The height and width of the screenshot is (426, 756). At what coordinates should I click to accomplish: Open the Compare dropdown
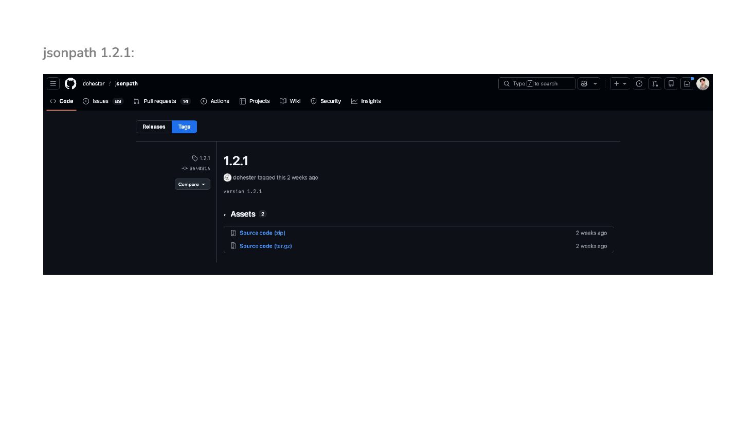tap(192, 184)
